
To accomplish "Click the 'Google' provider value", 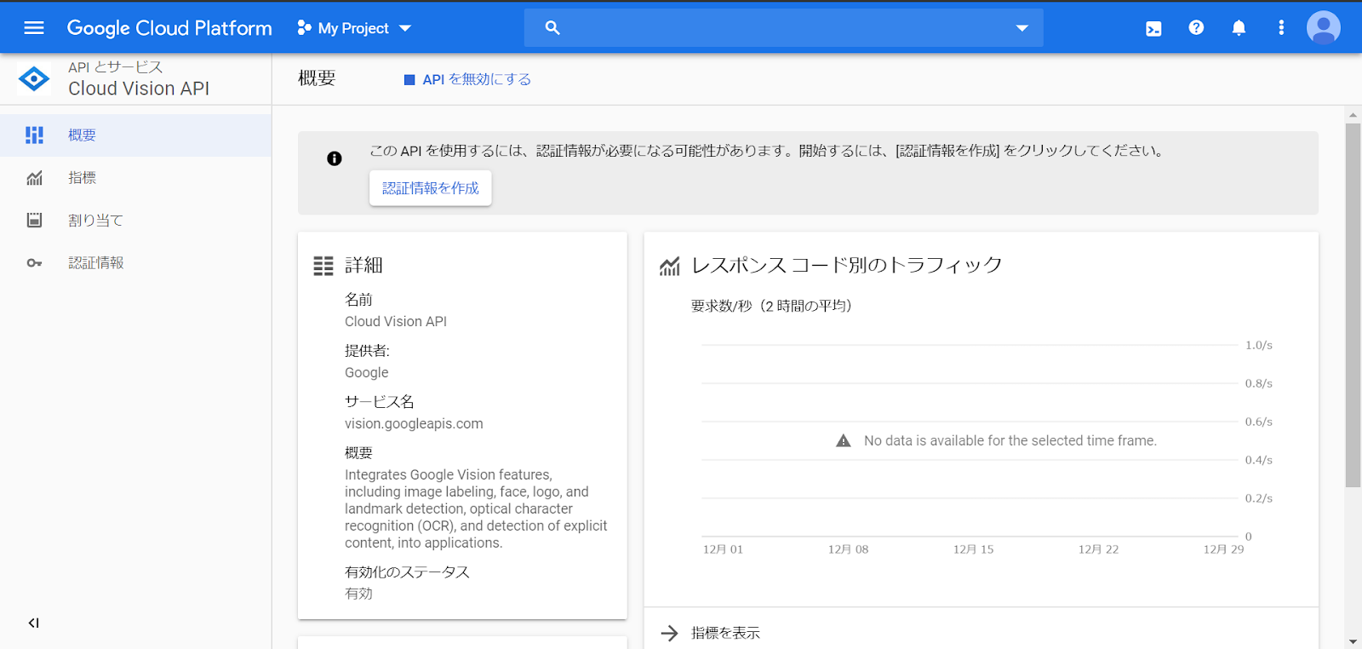I will click(367, 372).
